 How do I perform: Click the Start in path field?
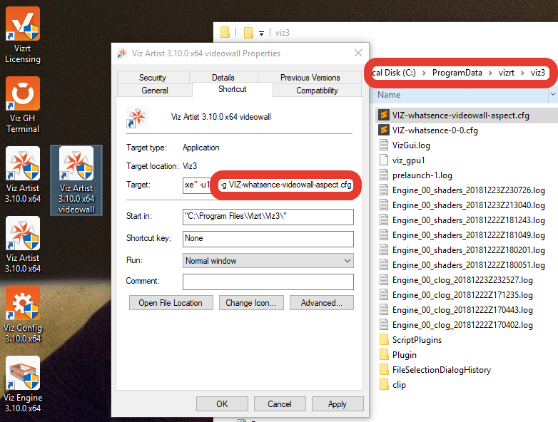pos(268,217)
